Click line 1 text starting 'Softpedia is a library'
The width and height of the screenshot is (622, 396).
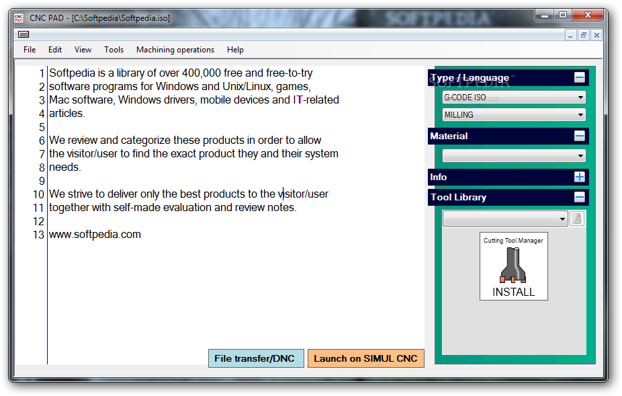point(181,73)
